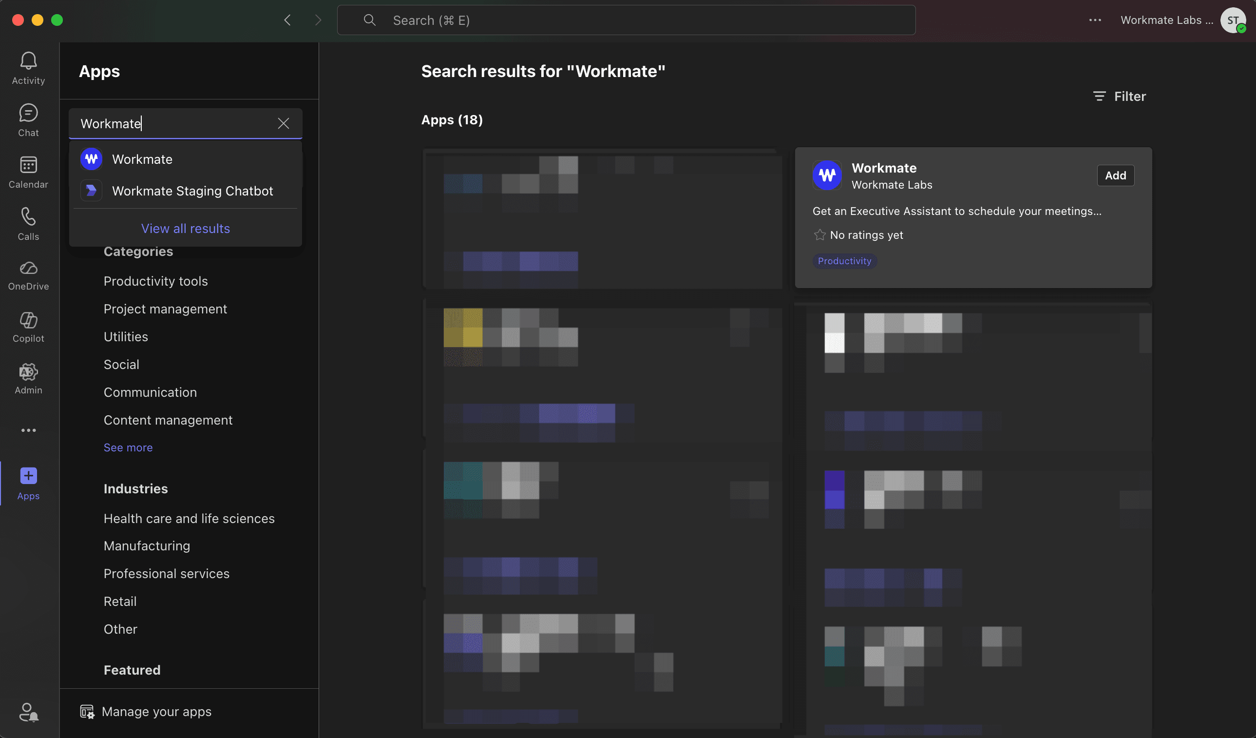1256x738 pixels.
Task: Select Content management category
Action: 168,420
